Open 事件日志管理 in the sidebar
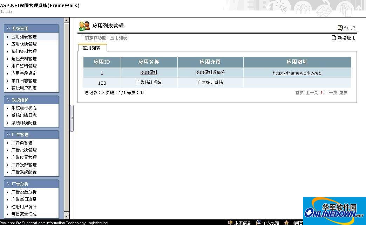This screenshot has width=366, height=225. pyautogui.click(x=24, y=80)
